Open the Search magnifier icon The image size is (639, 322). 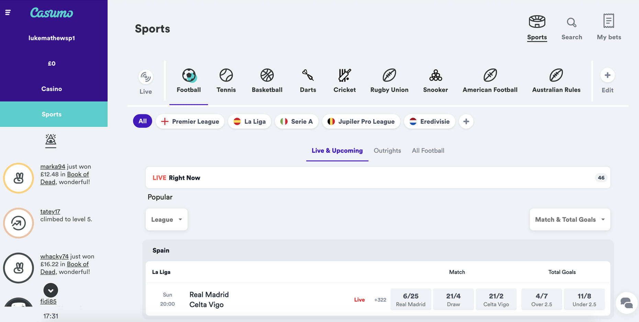572,23
